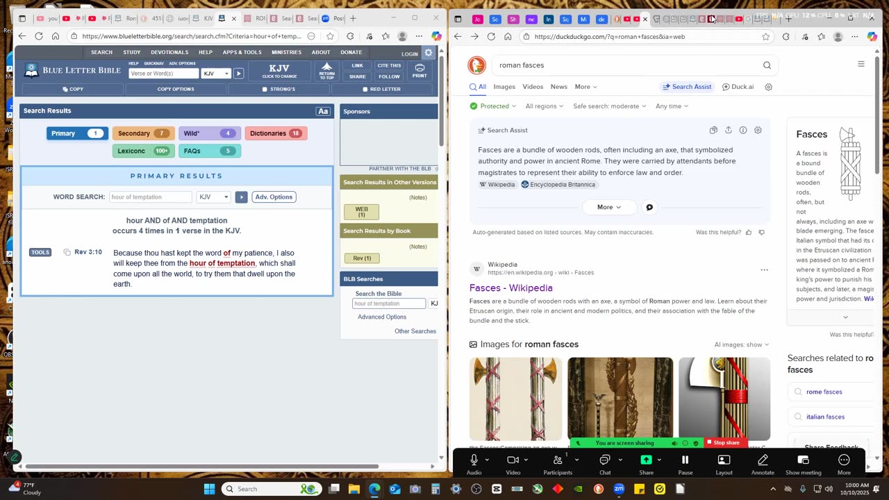Open Search Assist settings gear icon
Screen dimensions: 889x500
758,131
